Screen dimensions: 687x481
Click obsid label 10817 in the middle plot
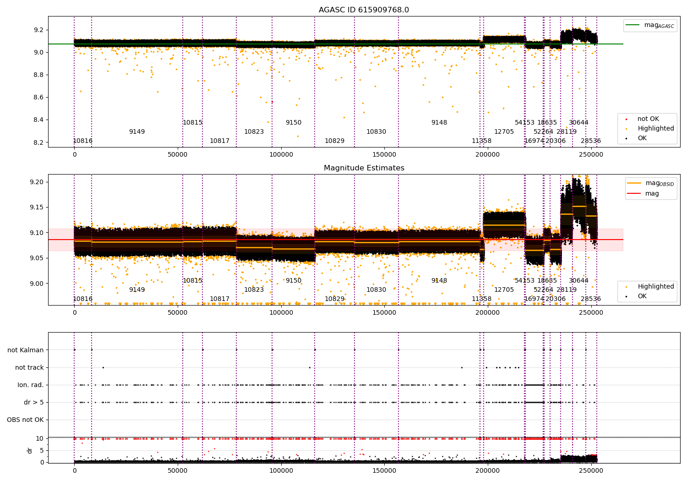pos(219,299)
